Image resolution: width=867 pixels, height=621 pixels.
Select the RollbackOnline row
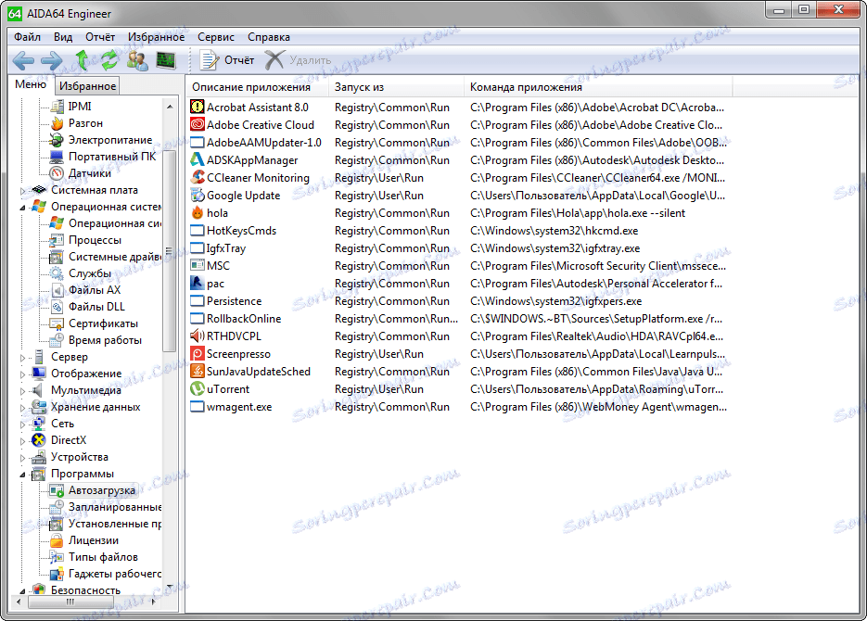click(459, 319)
